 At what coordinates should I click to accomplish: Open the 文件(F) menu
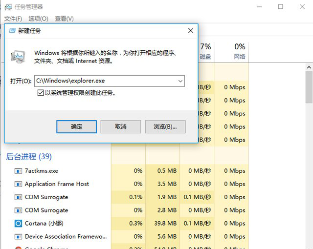click(13, 19)
